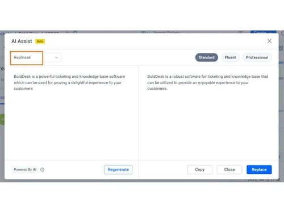Click the Powered By AI label
Viewport: 284px width, 213px height.
pos(25,170)
